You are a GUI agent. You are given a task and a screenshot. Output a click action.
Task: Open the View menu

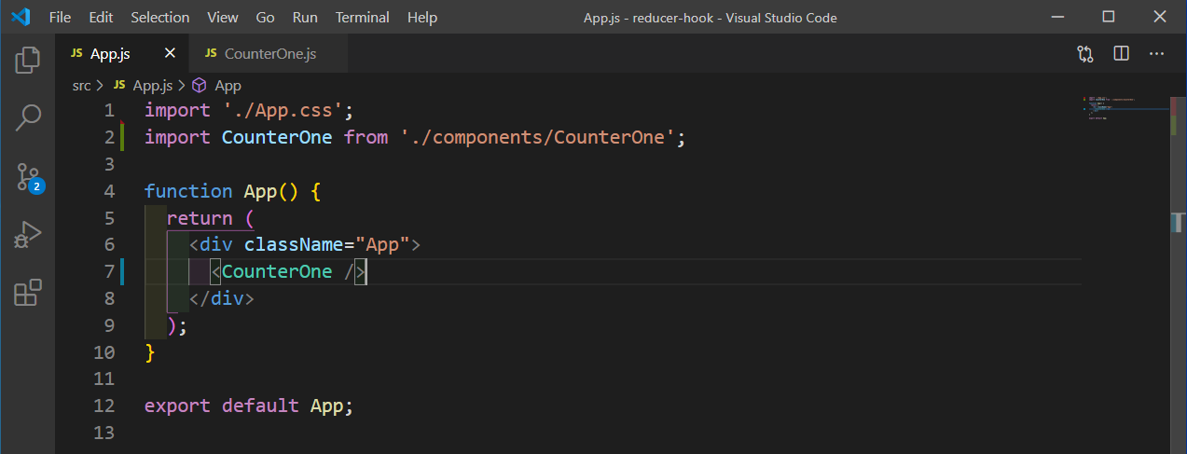[x=223, y=18]
